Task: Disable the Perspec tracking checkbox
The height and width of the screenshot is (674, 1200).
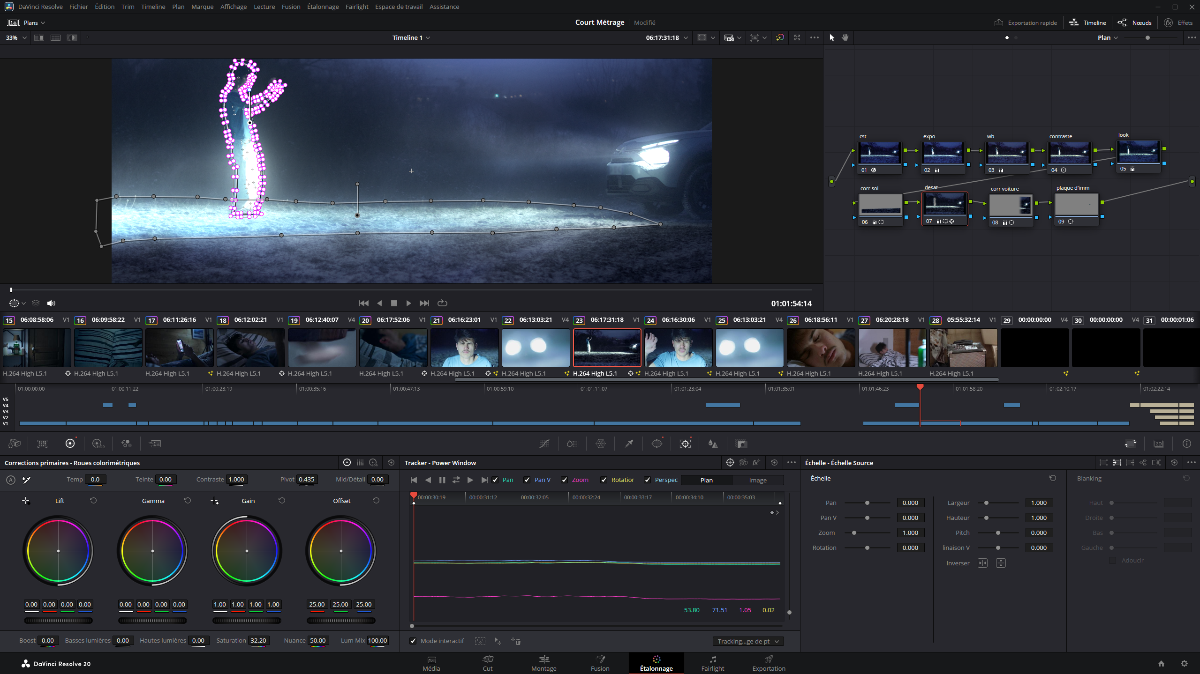Action: point(648,480)
